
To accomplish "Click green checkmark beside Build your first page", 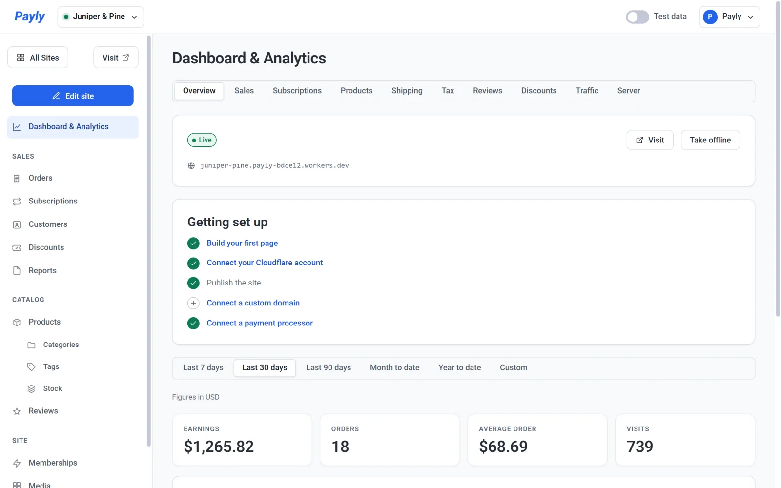I will pos(193,243).
